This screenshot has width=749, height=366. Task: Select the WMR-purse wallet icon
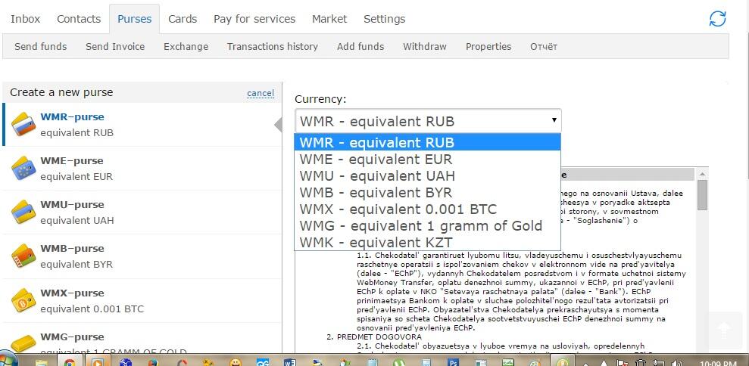click(23, 124)
